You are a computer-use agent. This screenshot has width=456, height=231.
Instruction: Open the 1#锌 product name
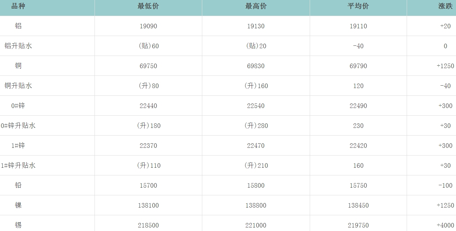click(x=18, y=145)
